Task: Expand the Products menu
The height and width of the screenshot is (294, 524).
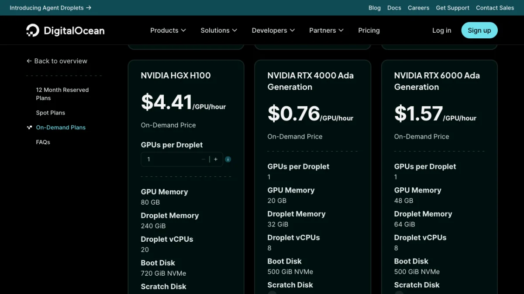Action: [x=168, y=30]
